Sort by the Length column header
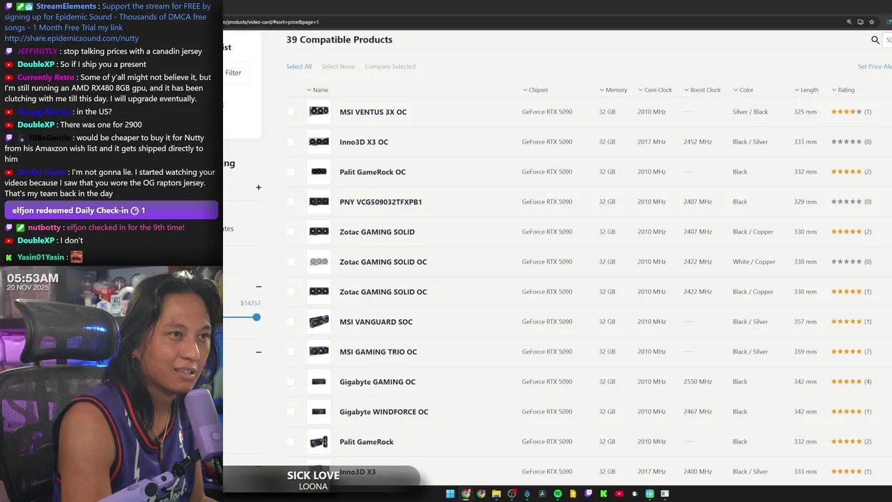 [806, 90]
